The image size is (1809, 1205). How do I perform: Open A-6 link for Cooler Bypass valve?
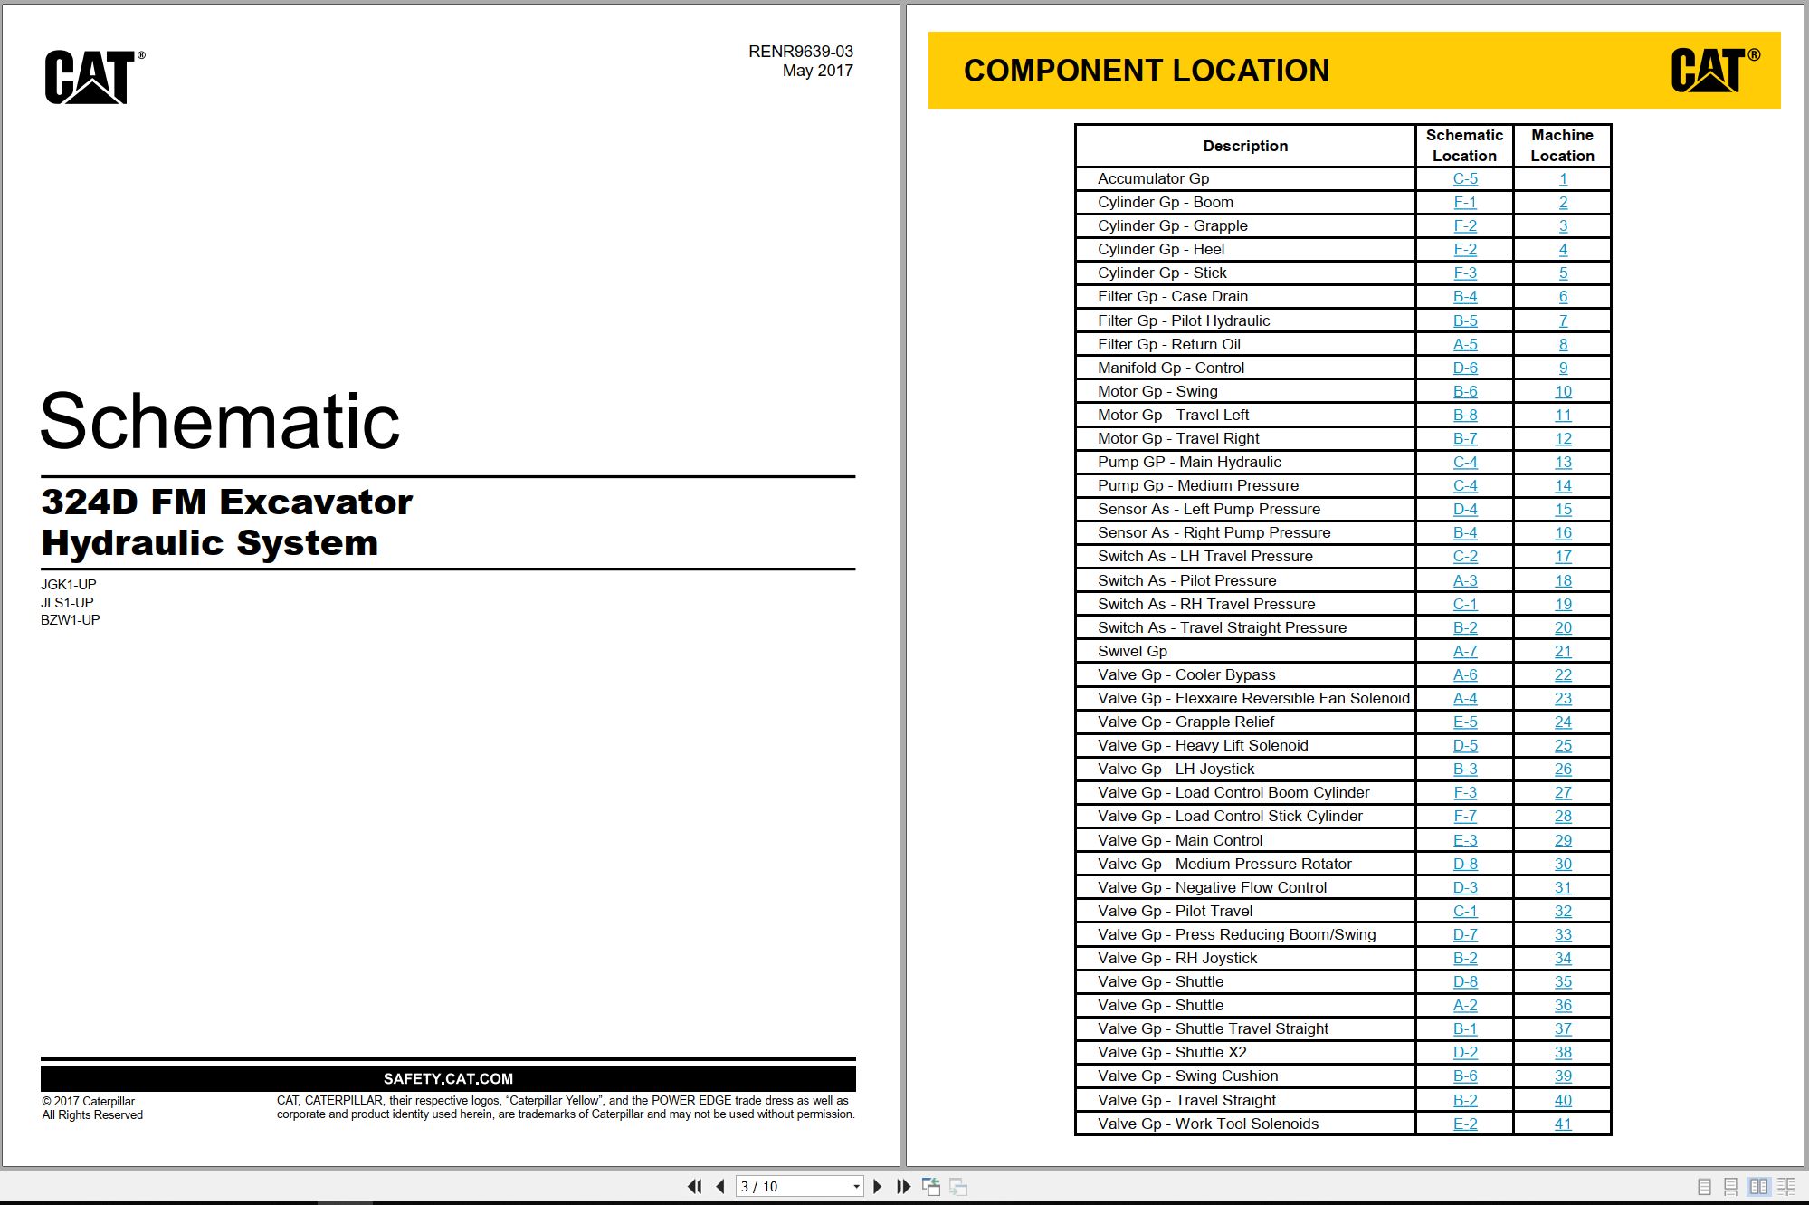1465,674
